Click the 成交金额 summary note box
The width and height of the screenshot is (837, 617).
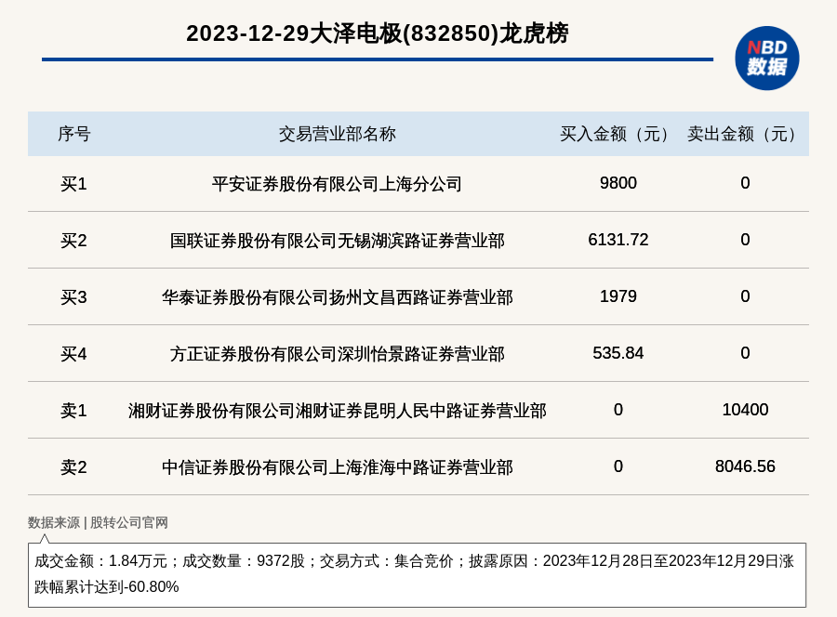pos(417,575)
